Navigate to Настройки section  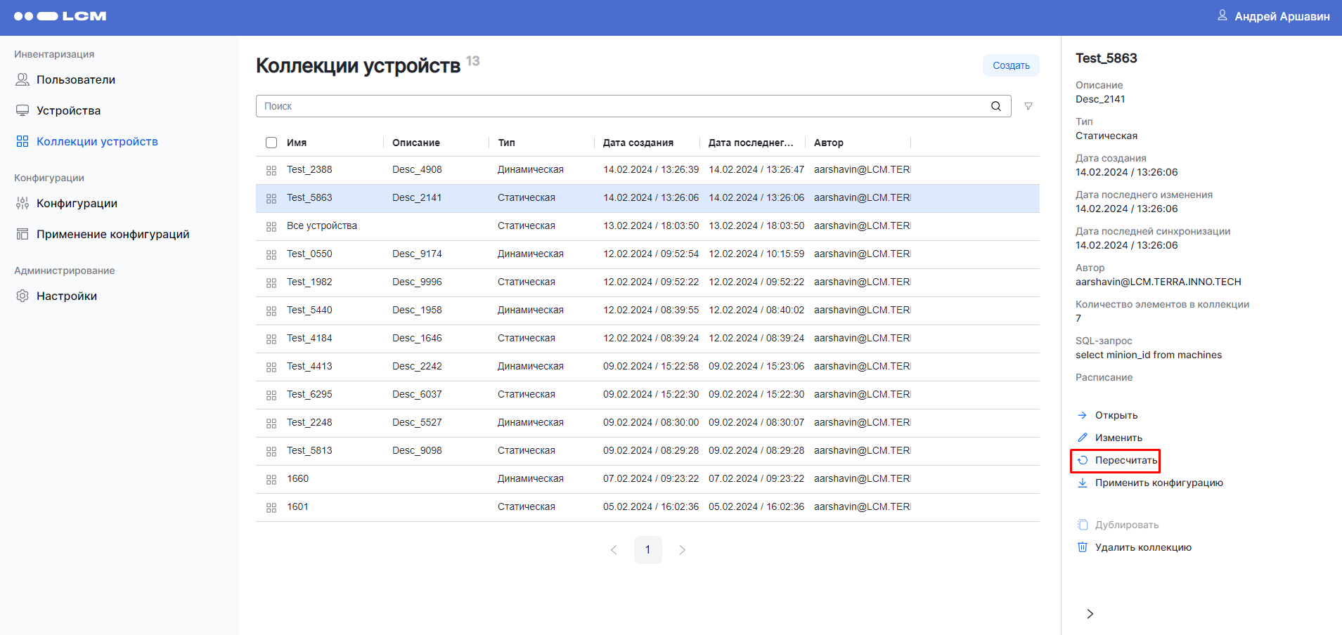(66, 296)
